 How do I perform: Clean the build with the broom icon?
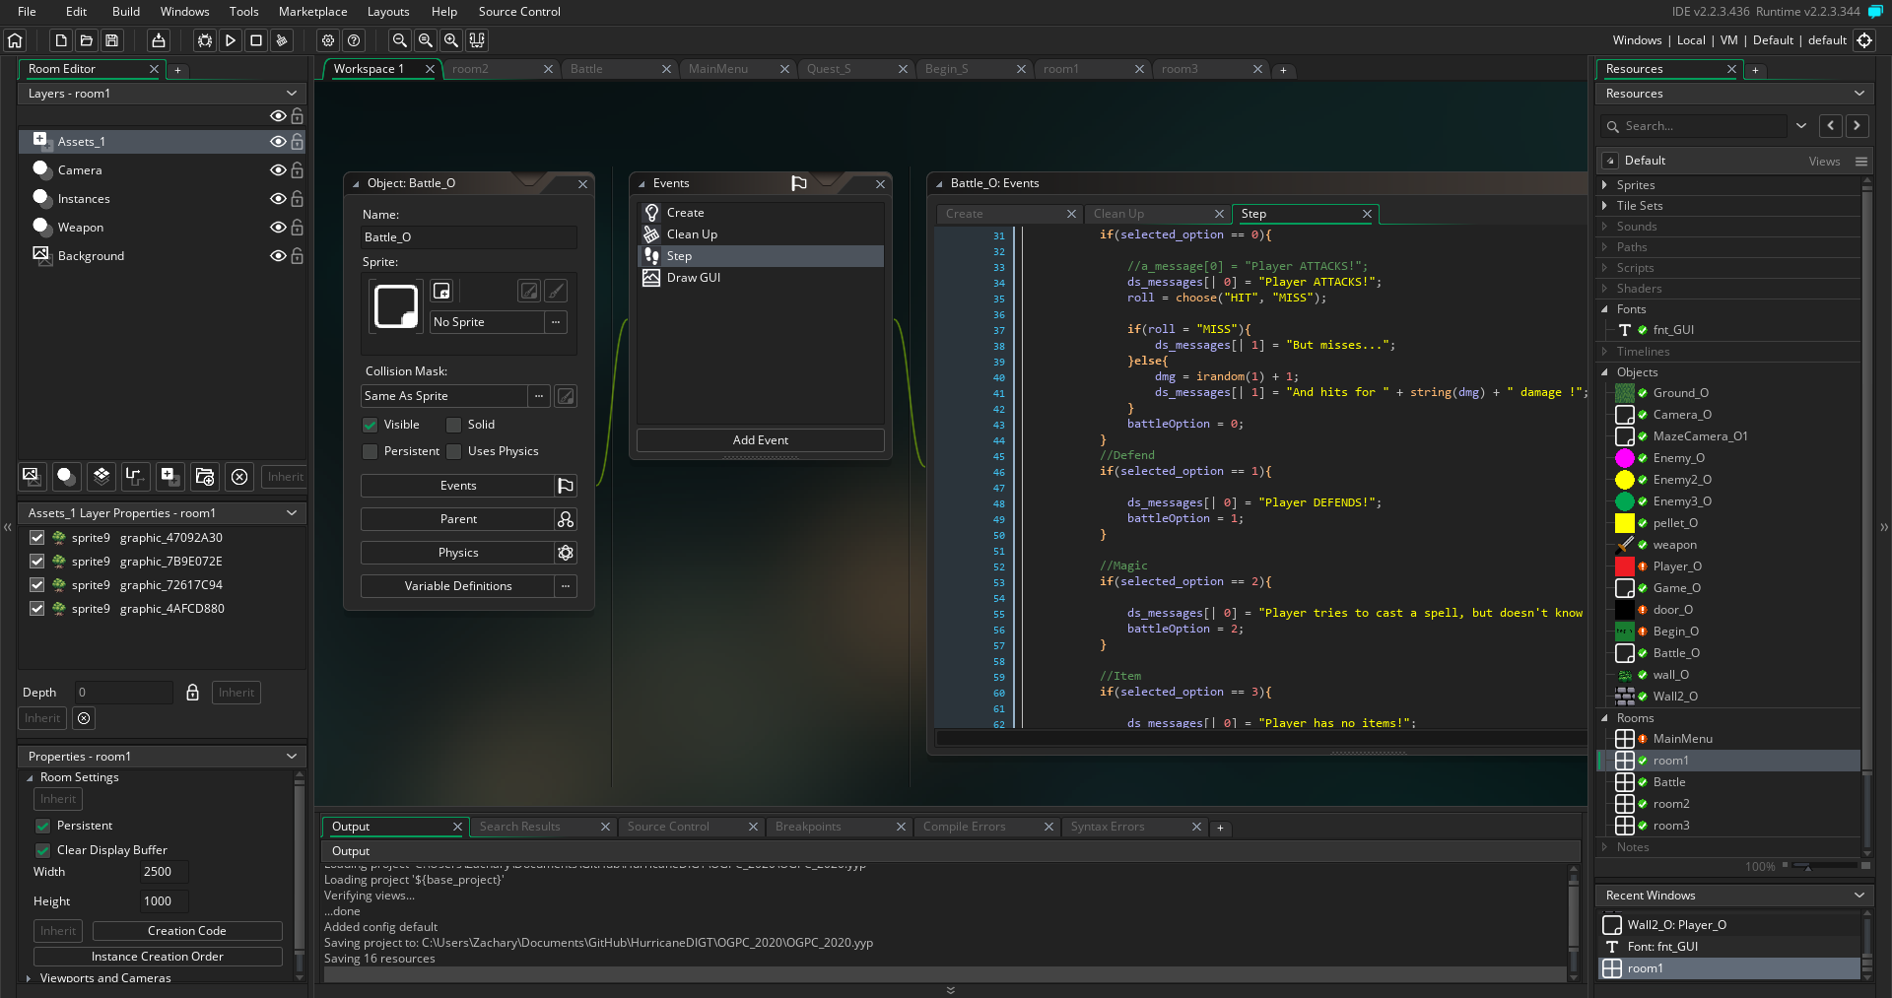tap(282, 40)
